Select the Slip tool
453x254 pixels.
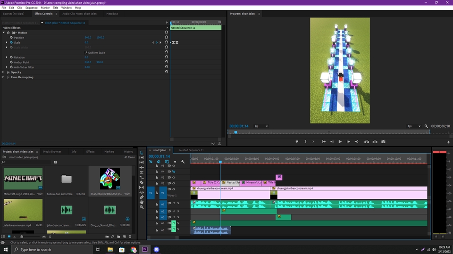(142, 188)
